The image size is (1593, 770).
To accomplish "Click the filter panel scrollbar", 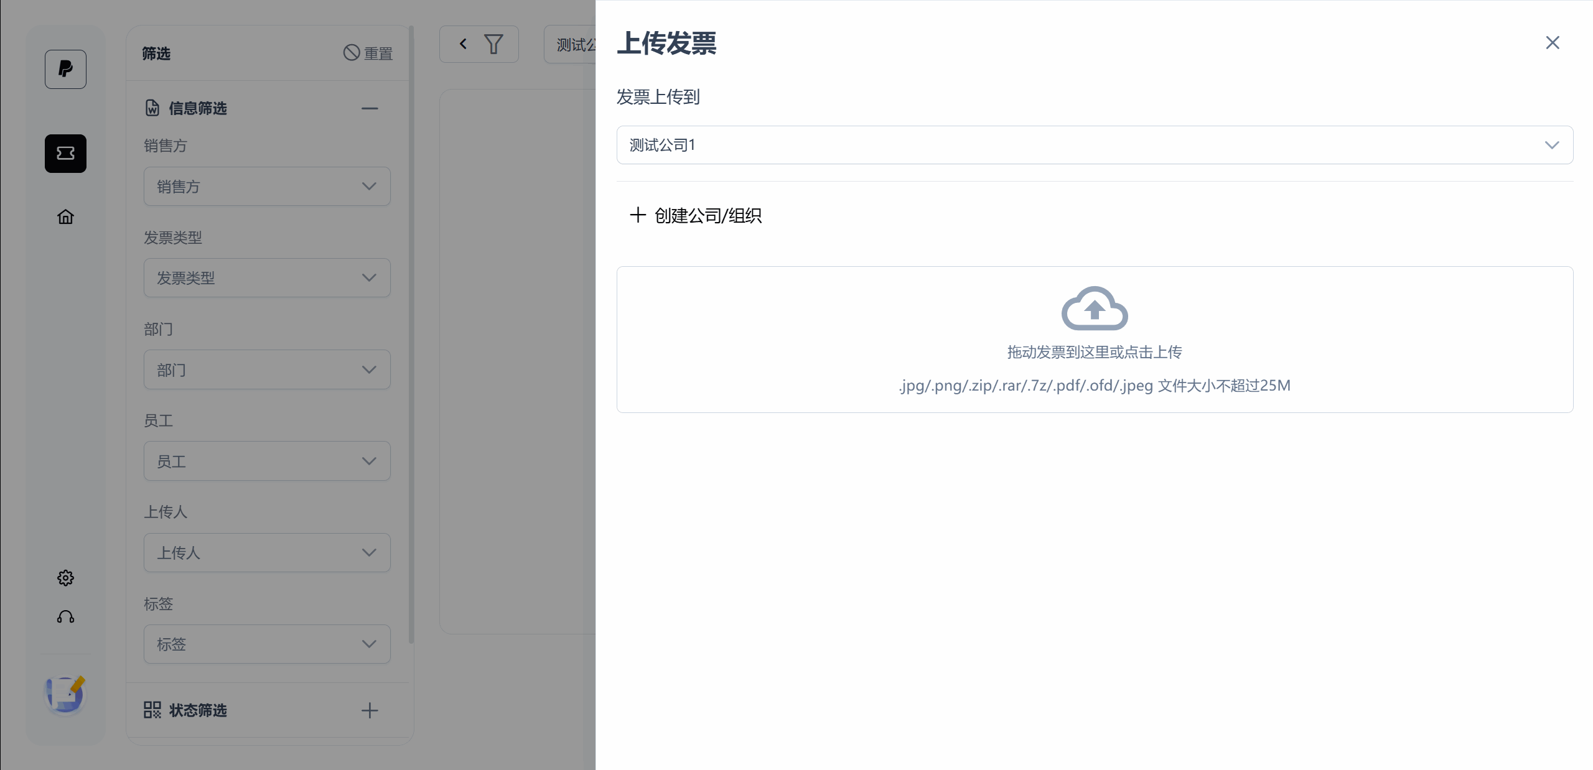I will [x=411, y=336].
